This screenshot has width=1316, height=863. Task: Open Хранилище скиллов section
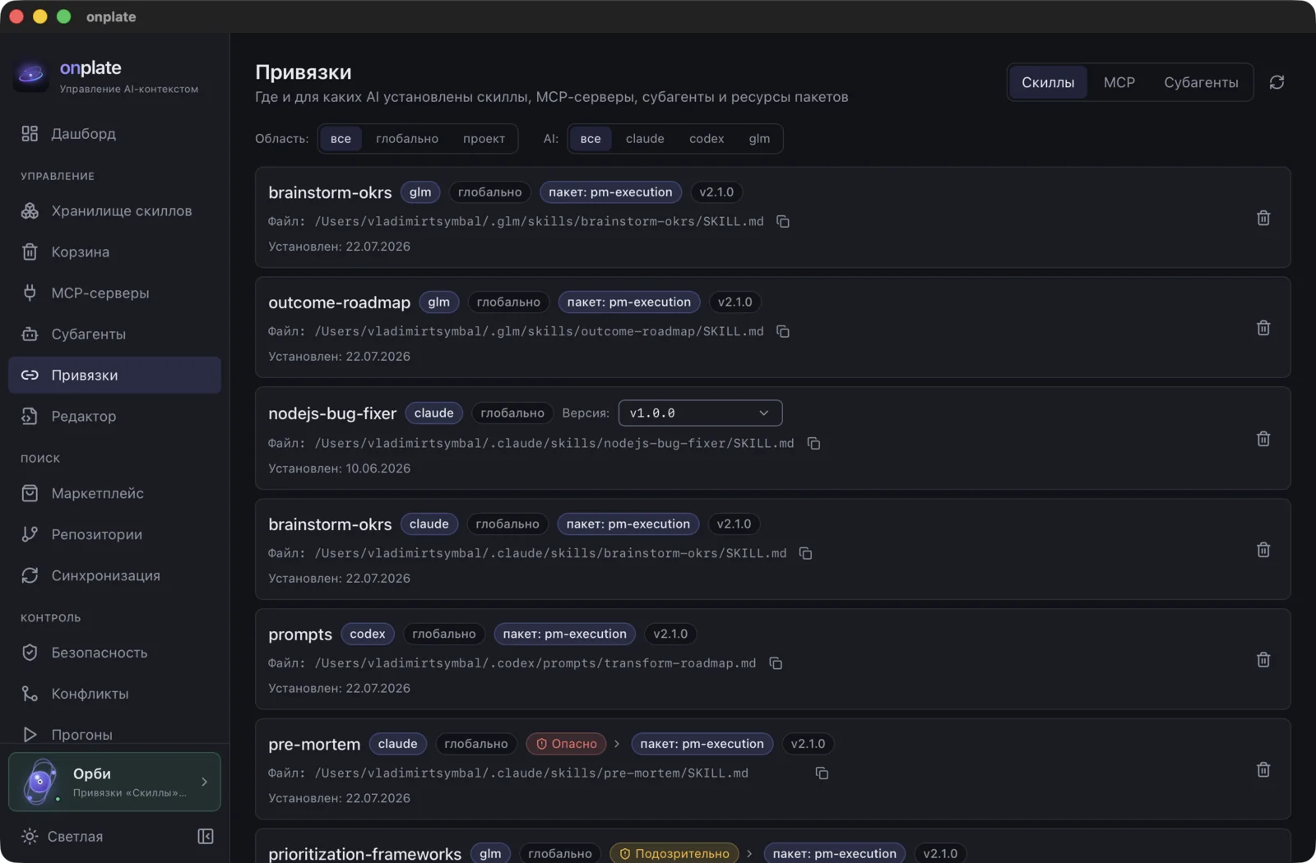[x=114, y=211]
